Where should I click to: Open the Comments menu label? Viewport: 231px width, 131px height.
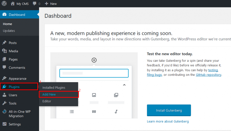[x=17, y=68]
